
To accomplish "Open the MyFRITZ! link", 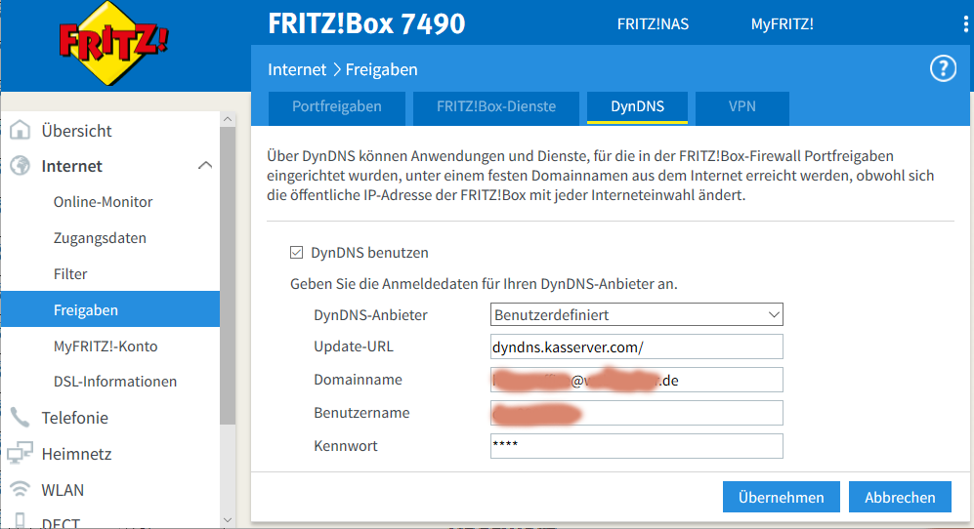I will (x=782, y=24).
